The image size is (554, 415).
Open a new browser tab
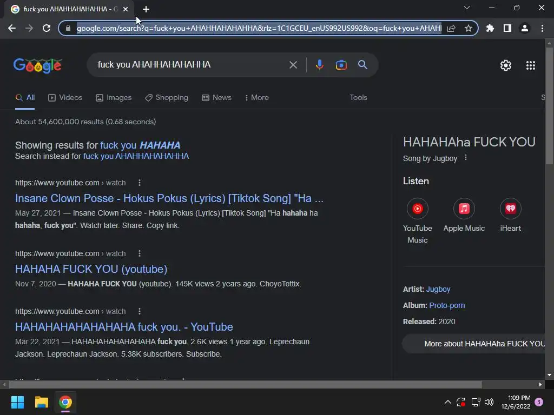tap(146, 9)
